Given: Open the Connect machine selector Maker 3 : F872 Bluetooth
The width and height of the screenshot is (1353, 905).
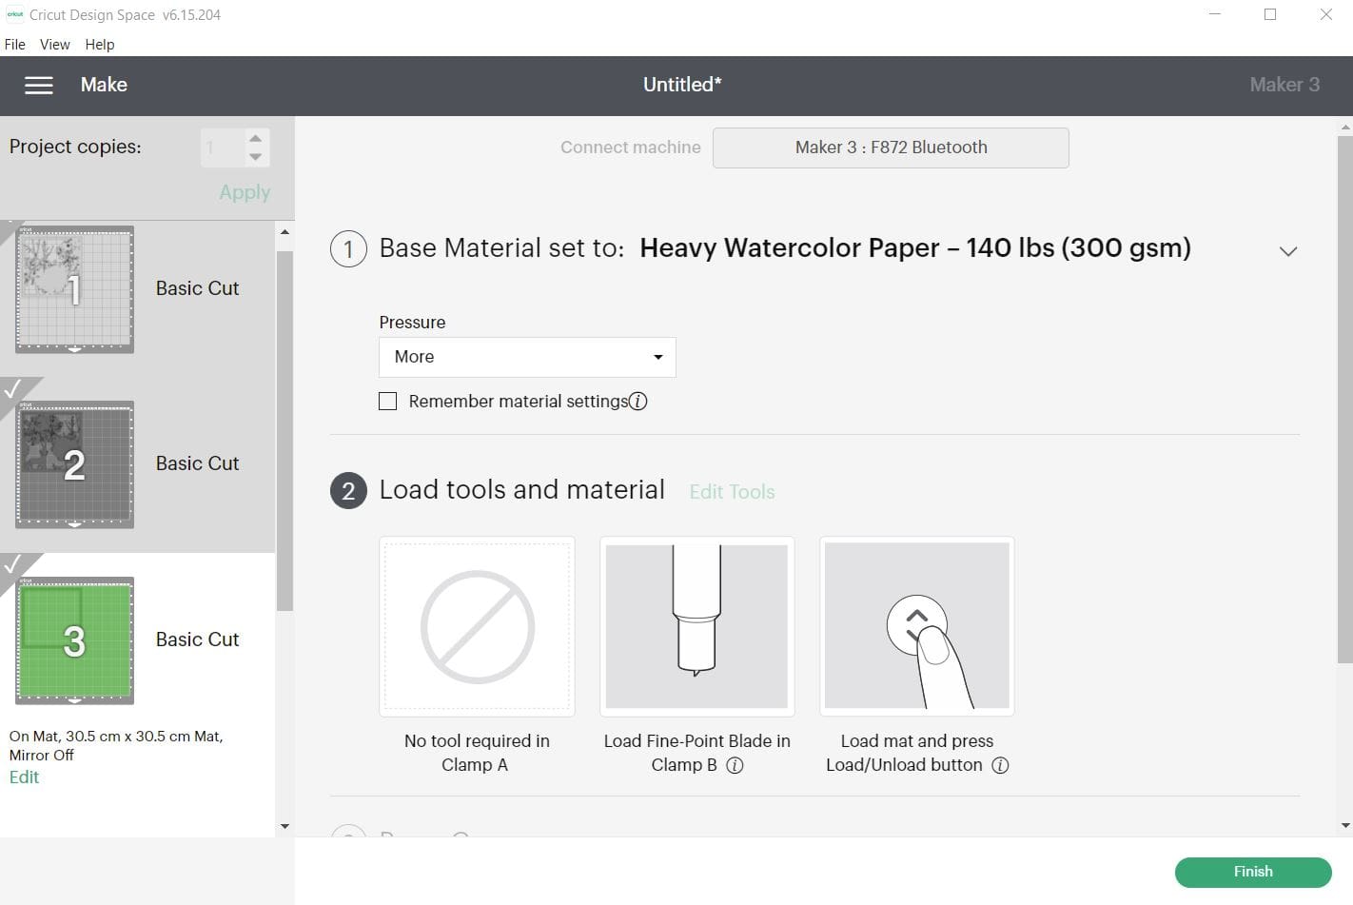Looking at the screenshot, I should coord(891,148).
